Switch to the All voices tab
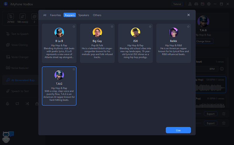 point(45,15)
